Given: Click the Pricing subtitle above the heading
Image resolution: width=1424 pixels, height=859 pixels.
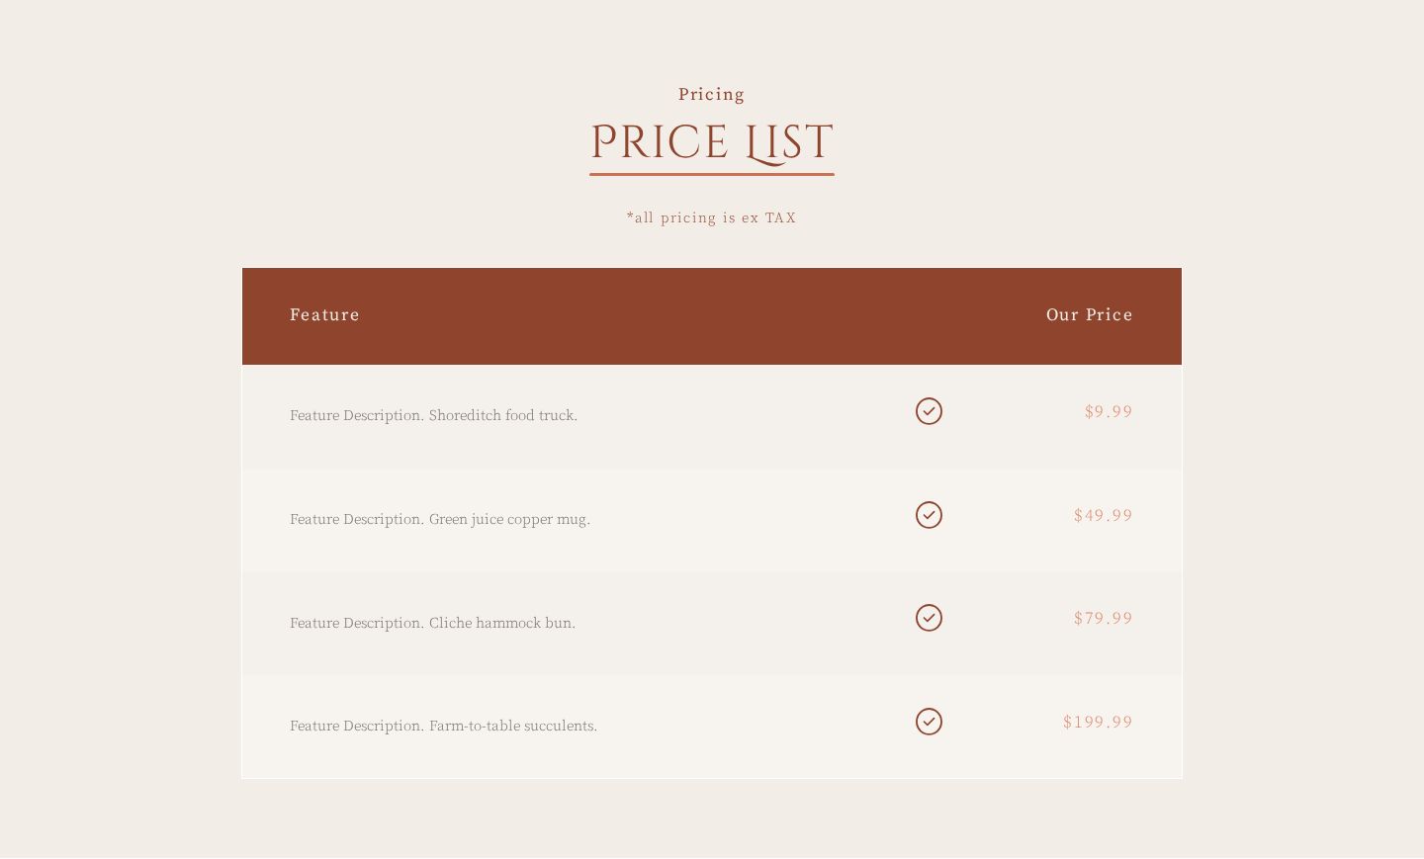Looking at the screenshot, I should pyautogui.click(x=711, y=94).
